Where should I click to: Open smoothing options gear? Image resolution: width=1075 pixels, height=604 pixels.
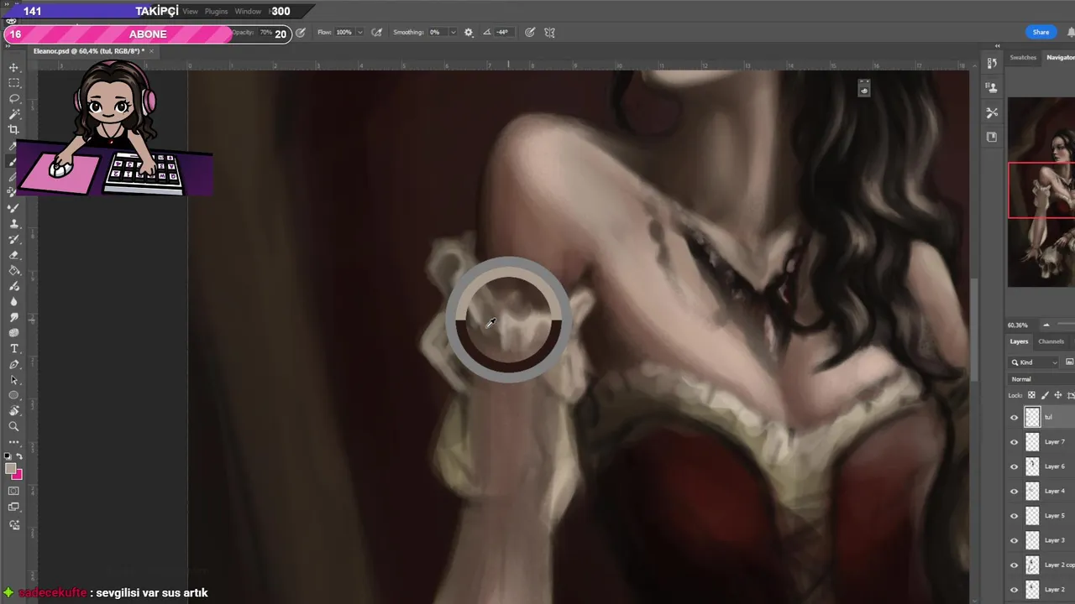[x=469, y=33]
